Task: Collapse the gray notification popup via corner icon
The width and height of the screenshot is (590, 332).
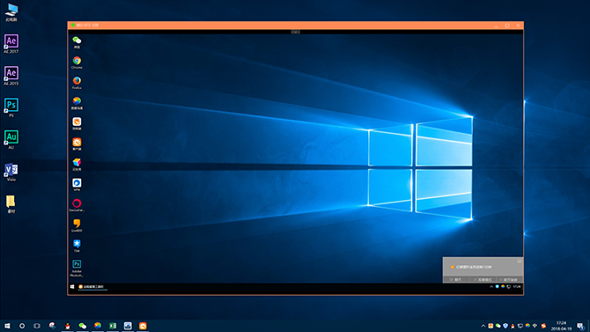Action: 520,261
